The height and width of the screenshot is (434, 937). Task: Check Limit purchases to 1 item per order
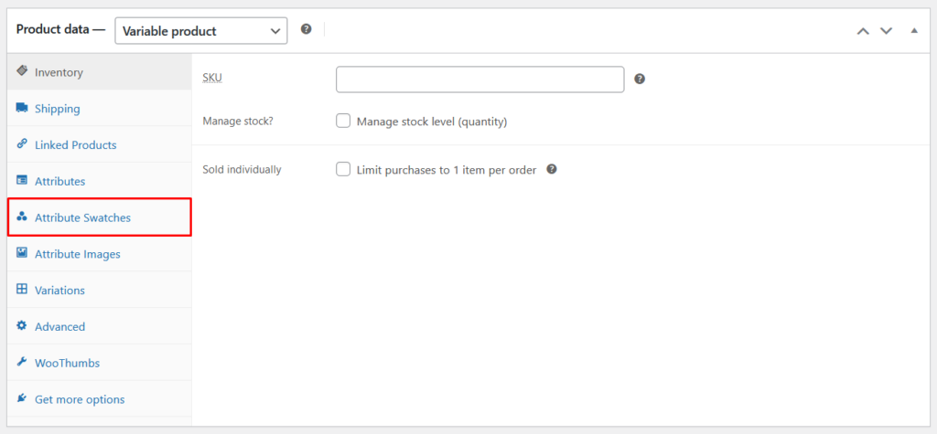coord(343,169)
